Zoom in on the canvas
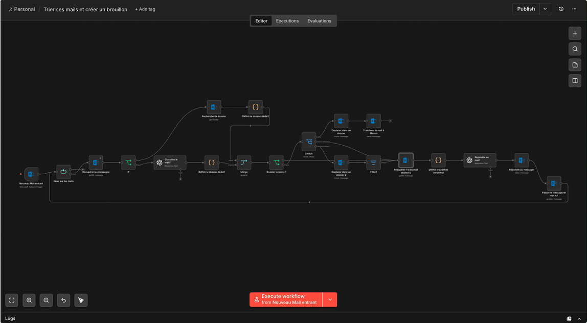Viewport: 587px width, 323px height. pyautogui.click(x=29, y=300)
